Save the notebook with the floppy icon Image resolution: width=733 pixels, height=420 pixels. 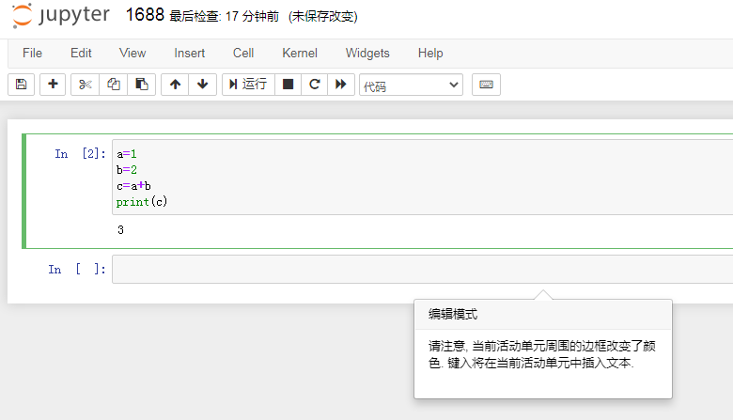coord(21,84)
